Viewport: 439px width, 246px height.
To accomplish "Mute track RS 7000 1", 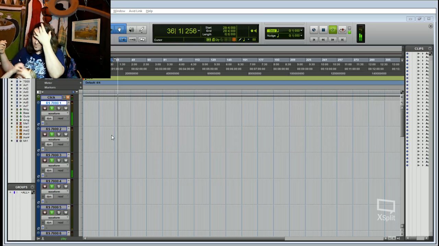I will 66,108.
